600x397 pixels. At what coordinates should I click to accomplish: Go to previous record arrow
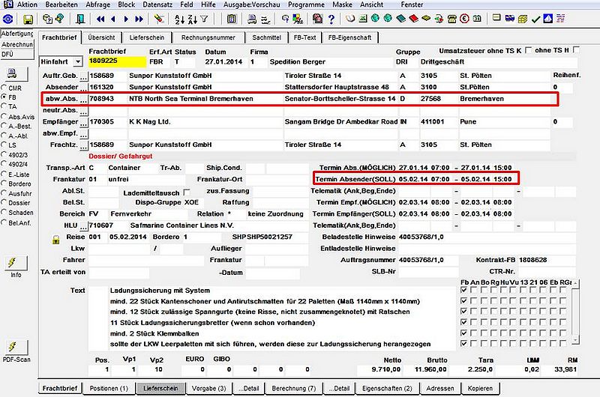pyautogui.click(x=113, y=19)
